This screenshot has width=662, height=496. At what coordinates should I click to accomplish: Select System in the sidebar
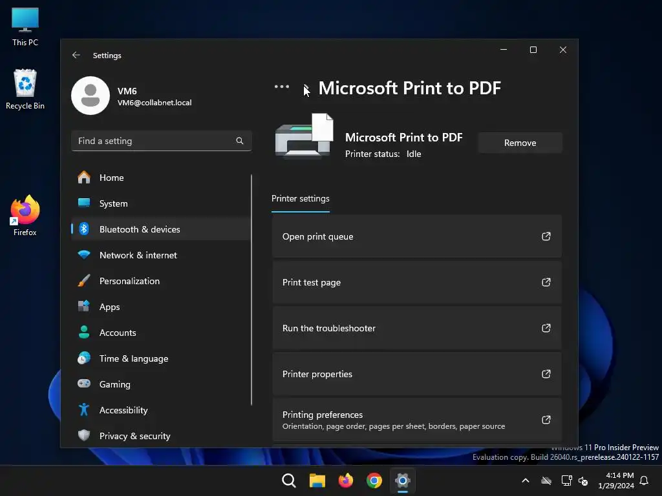pos(160,203)
